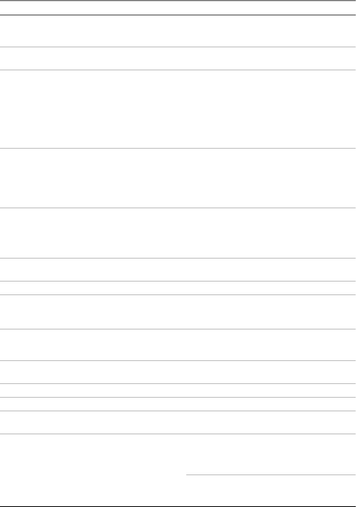
Task: Select the thin seventh table row
Action: click(x=178, y=288)
